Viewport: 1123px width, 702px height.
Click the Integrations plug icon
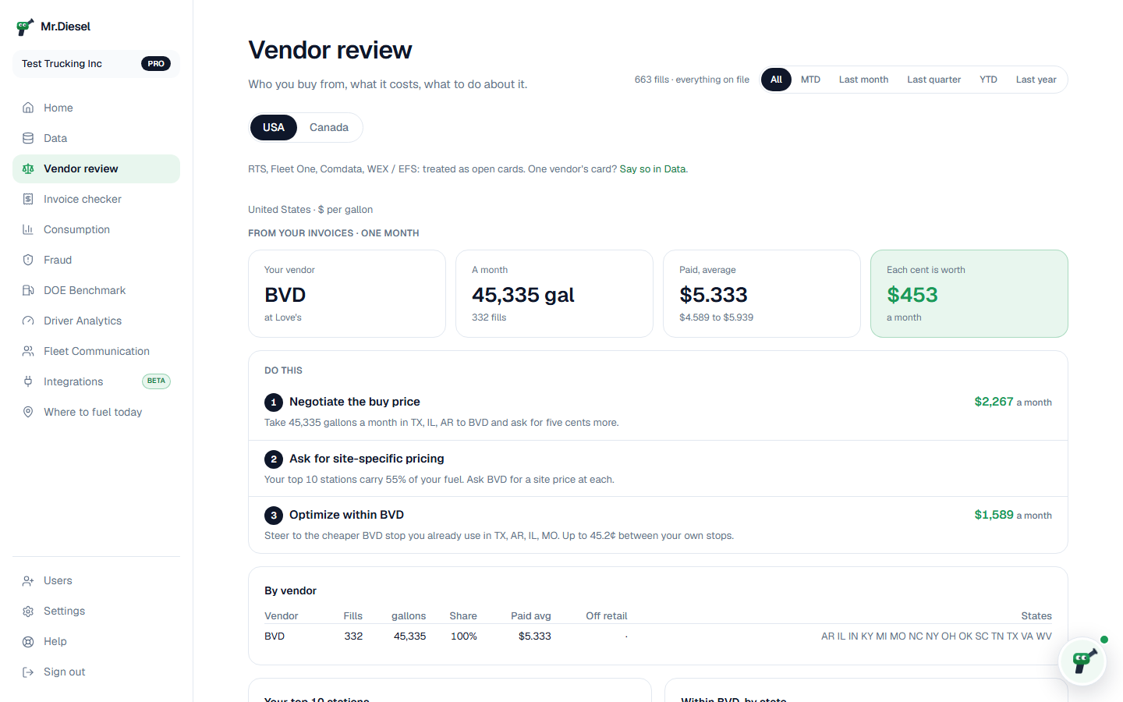click(28, 381)
